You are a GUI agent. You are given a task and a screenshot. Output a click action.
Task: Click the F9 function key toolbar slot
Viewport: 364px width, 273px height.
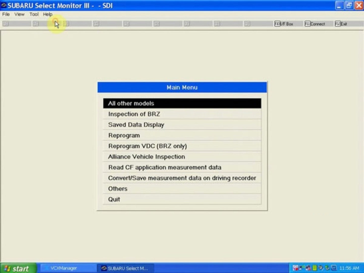click(x=247, y=24)
